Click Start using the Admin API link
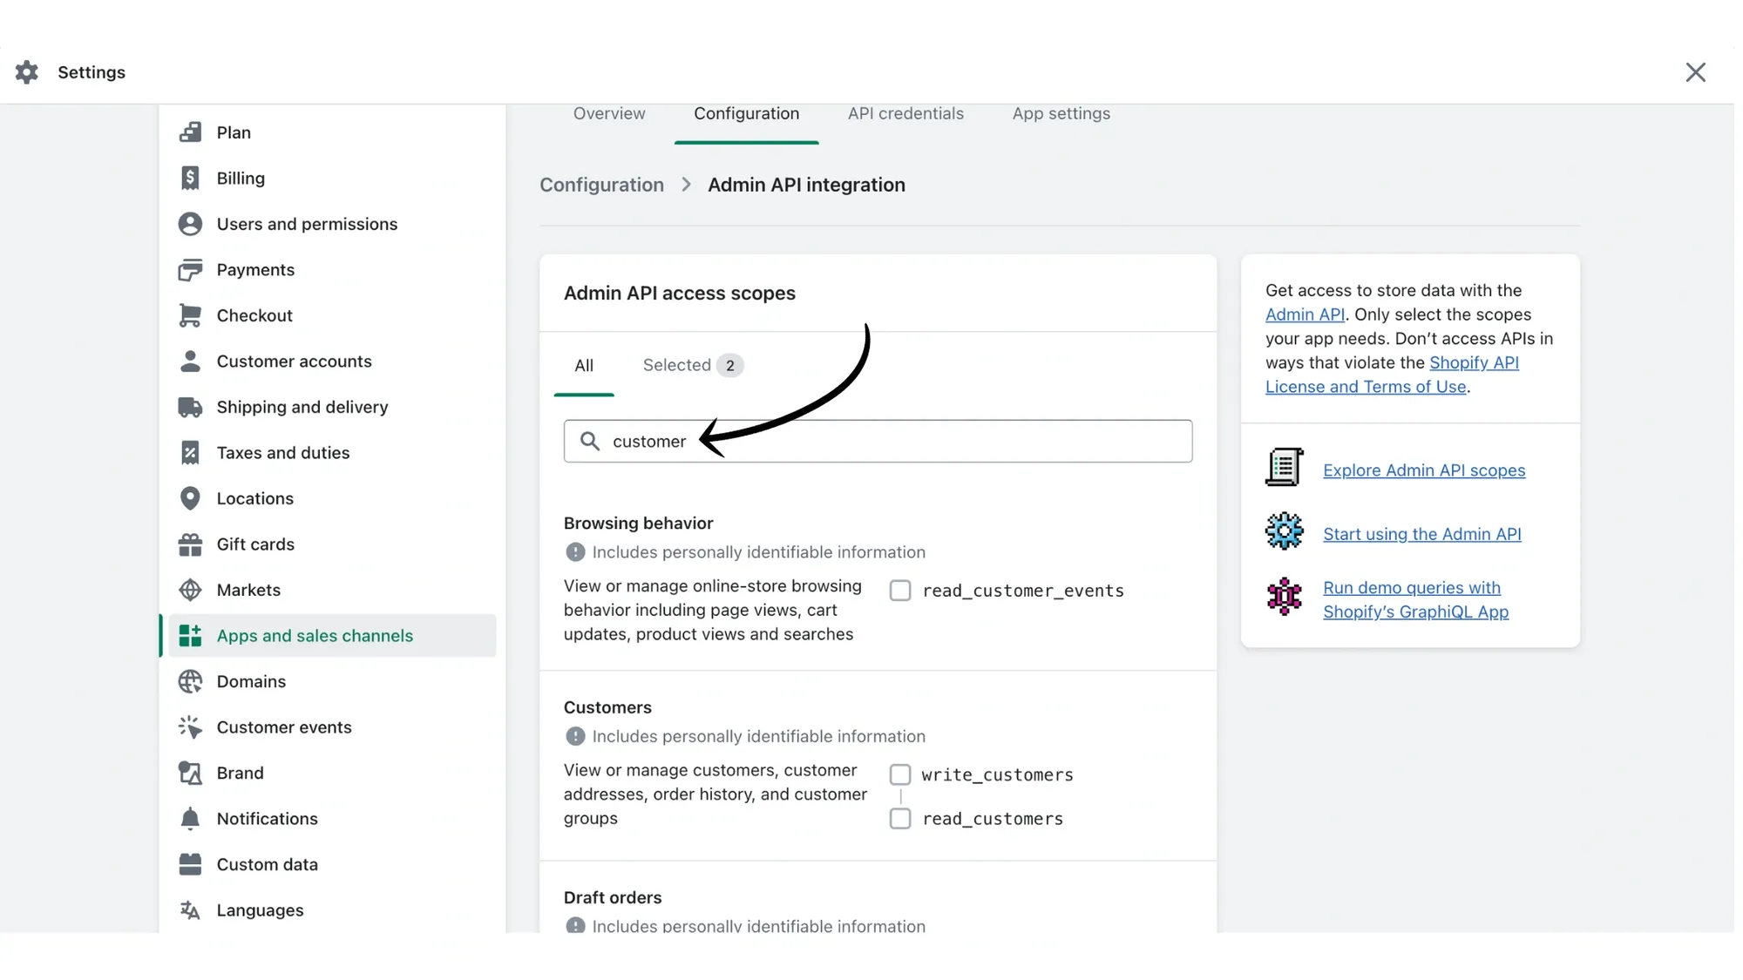 tap(1422, 534)
